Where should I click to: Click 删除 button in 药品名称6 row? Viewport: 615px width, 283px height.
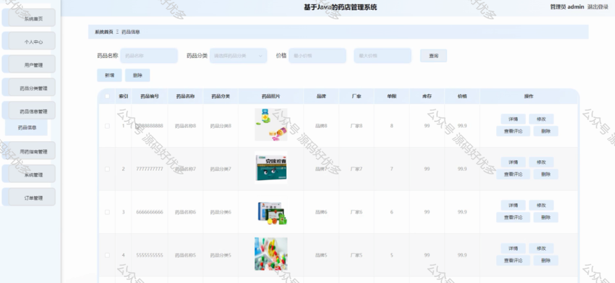pos(545,218)
